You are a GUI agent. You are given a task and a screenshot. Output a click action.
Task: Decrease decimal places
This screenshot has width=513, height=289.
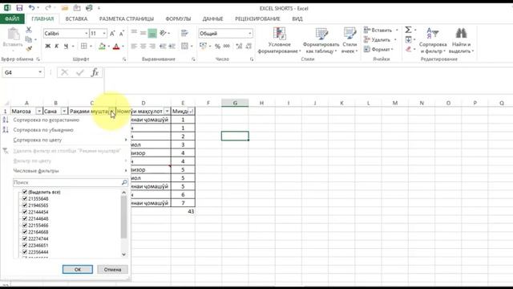248,47
